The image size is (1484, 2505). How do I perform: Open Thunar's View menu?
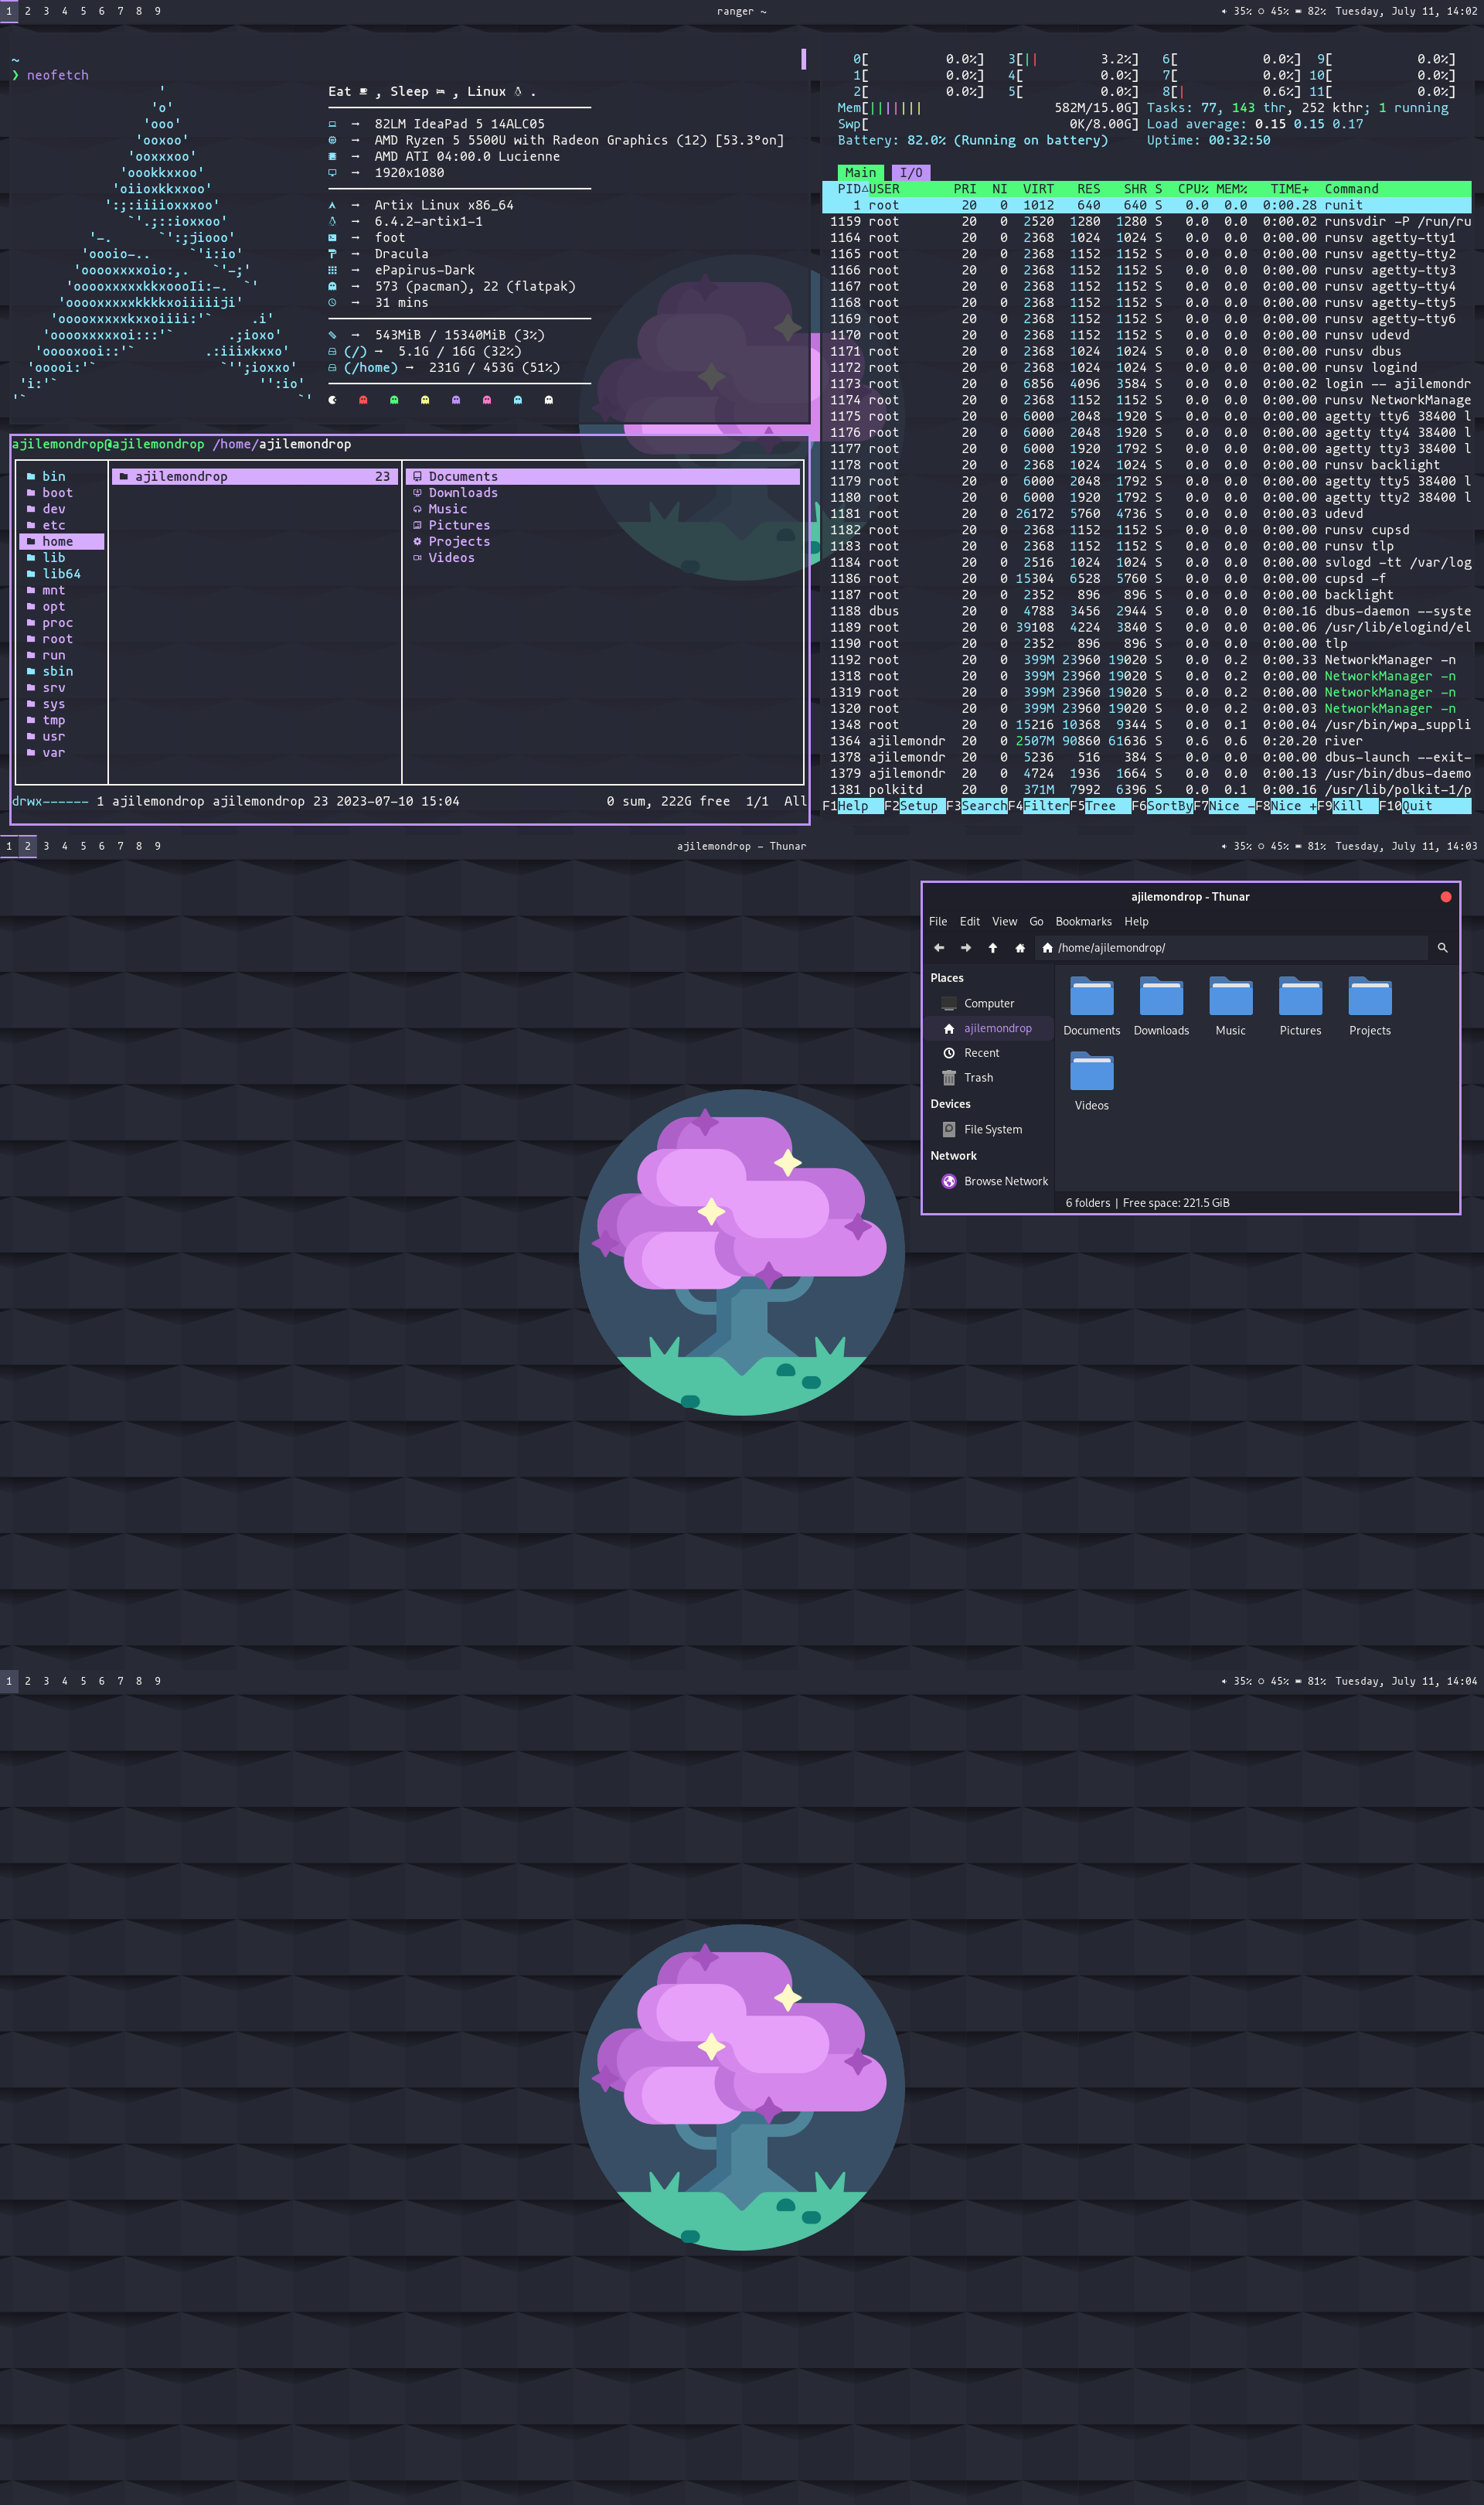click(x=1004, y=921)
